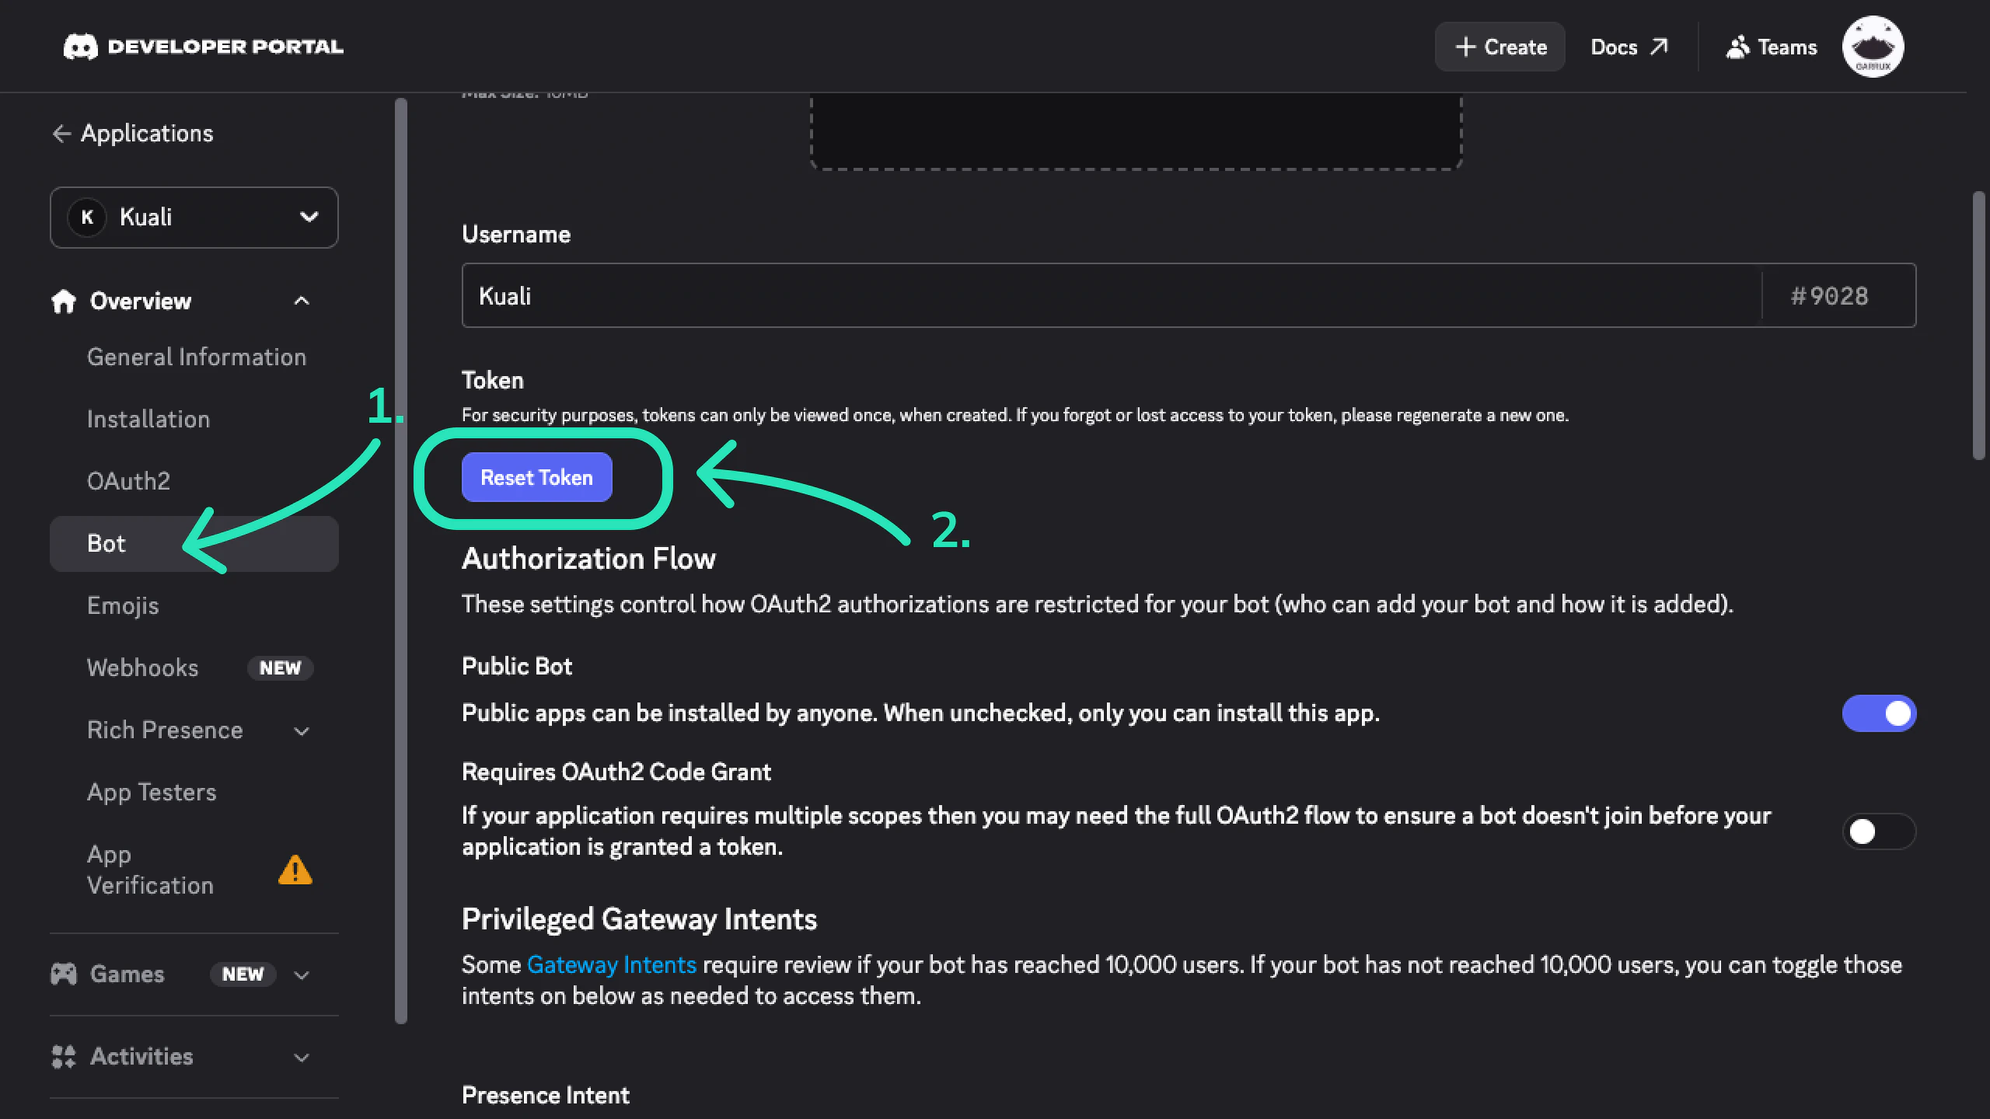
Task: Expand the Activities section chevron
Action: pos(302,1057)
